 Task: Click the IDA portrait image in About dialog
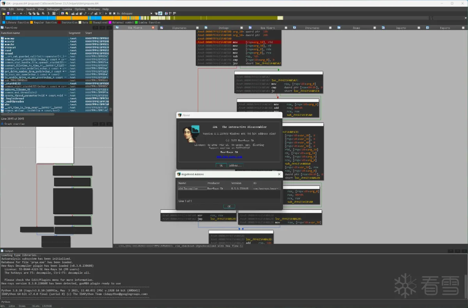click(x=191, y=135)
